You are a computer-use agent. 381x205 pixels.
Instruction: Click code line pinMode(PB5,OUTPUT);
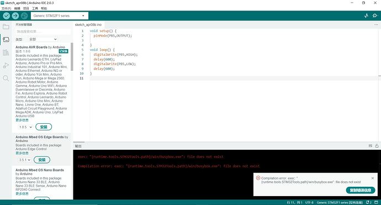click(113, 35)
